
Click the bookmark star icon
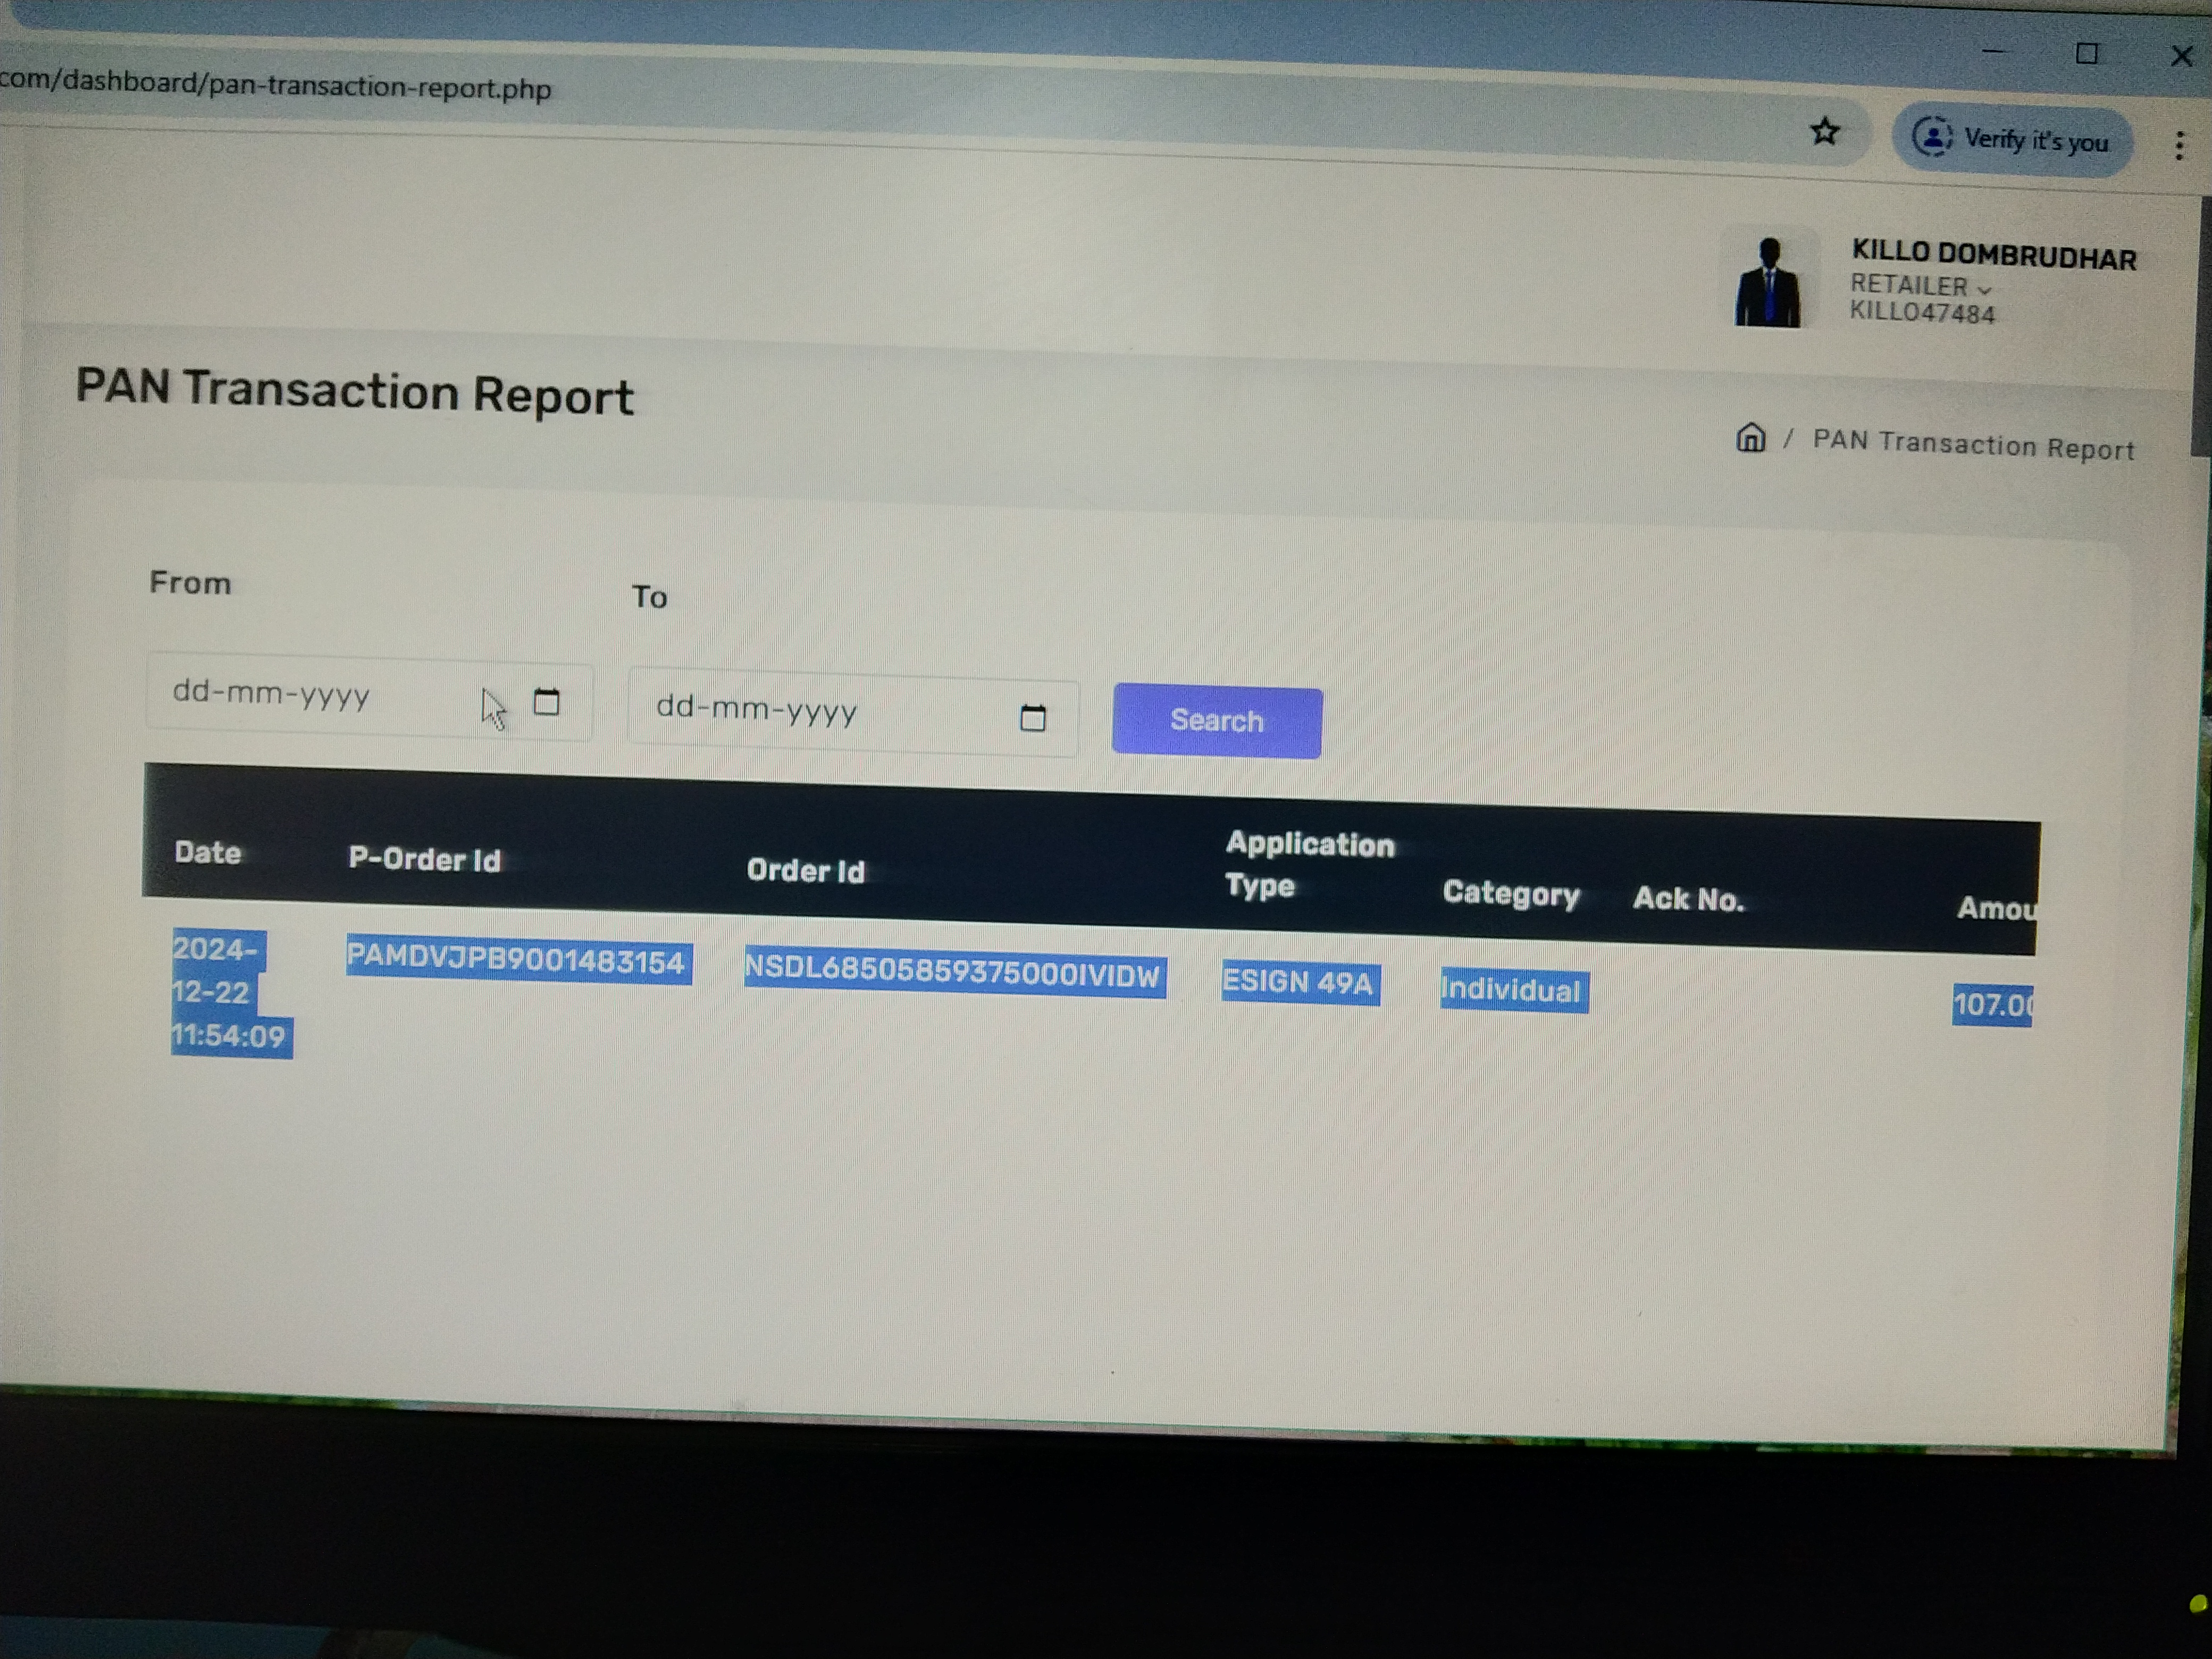pyautogui.click(x=1825, y=132)
